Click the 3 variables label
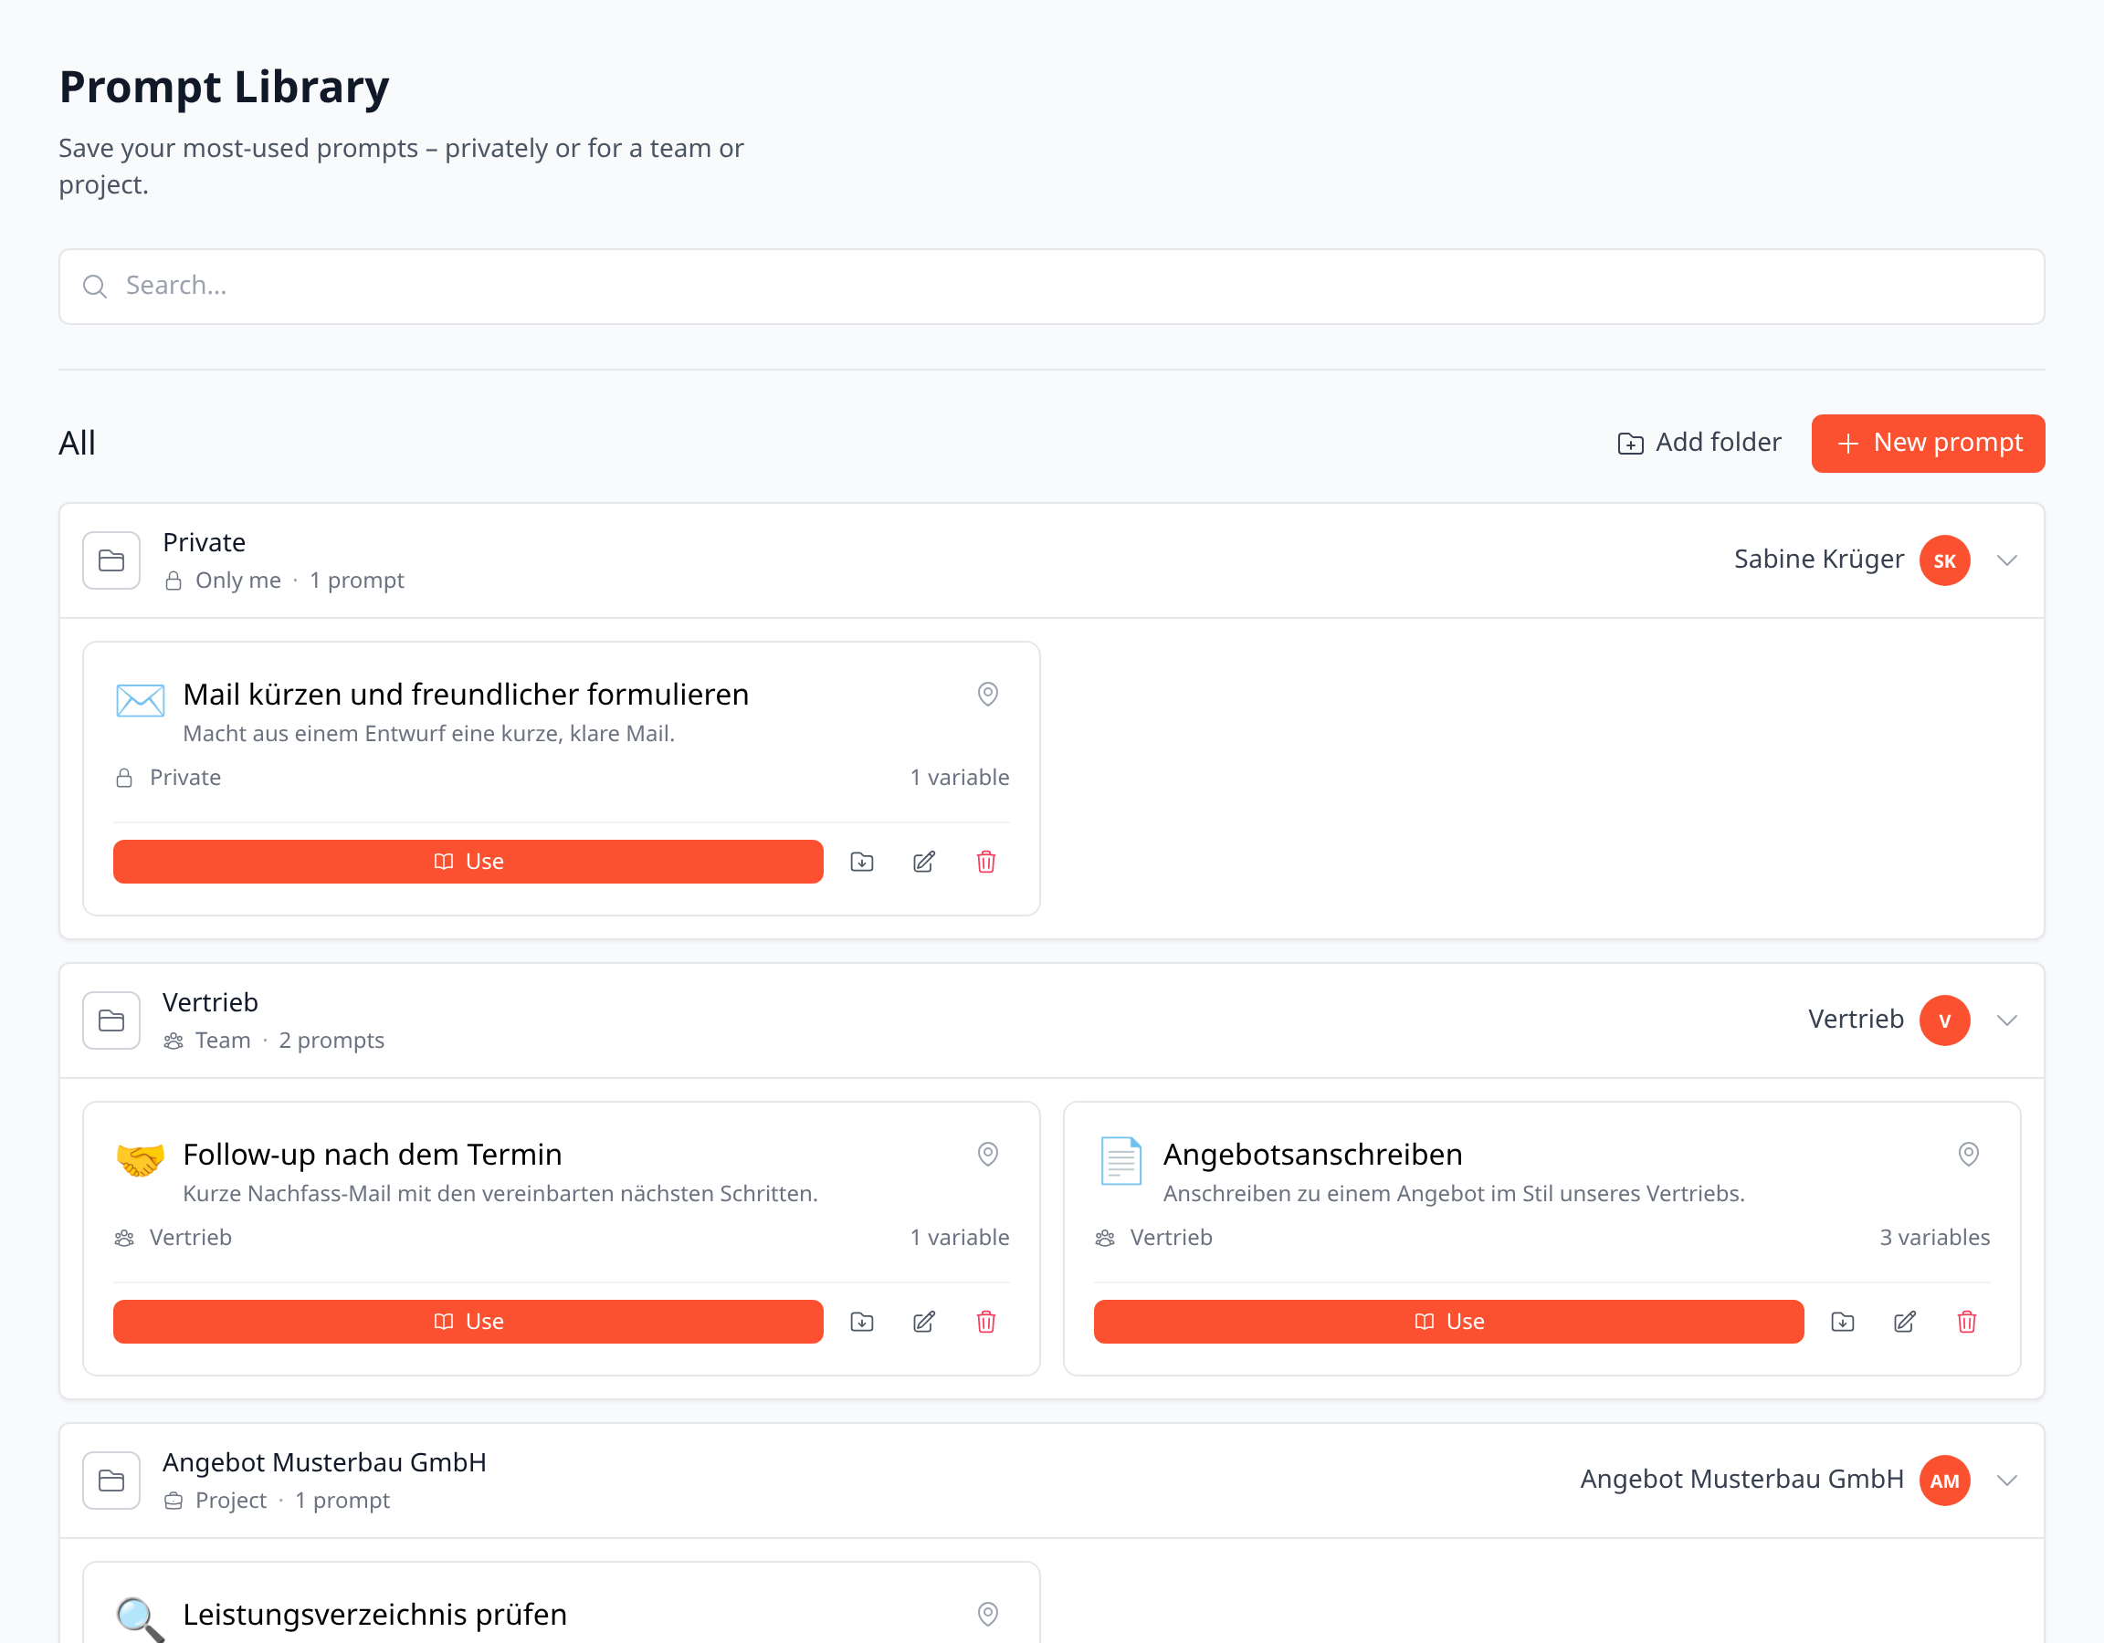Screen dimensions: 2104x1643 1934,1238
